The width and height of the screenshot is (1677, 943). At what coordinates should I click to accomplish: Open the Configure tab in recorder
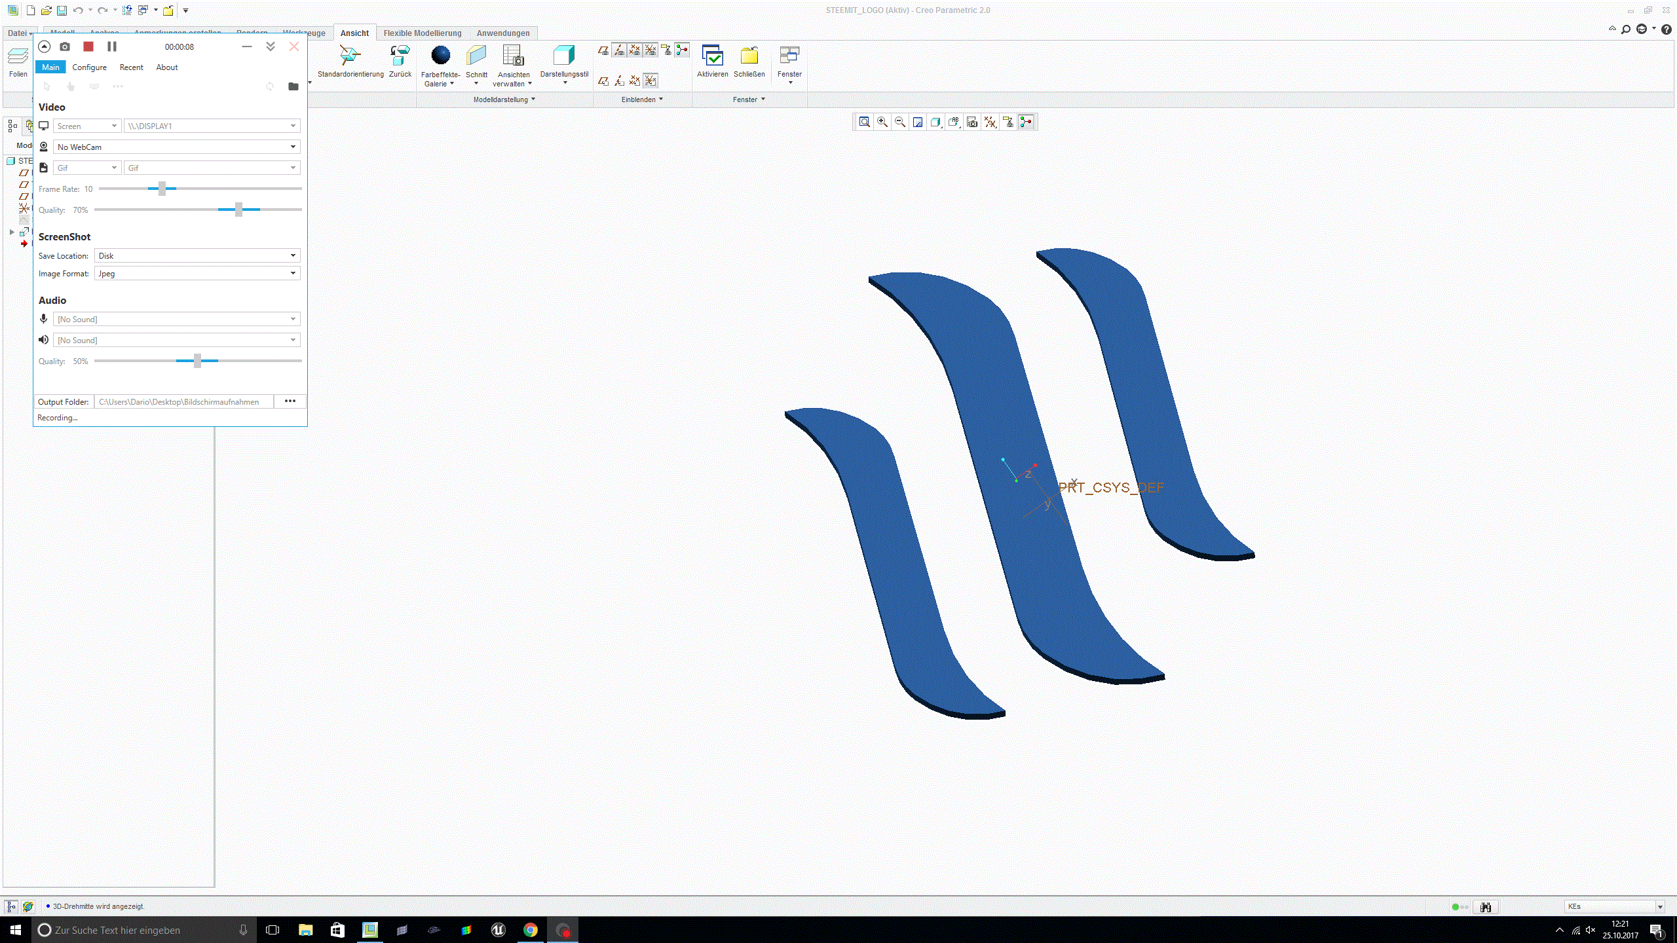tap(89, 67)
